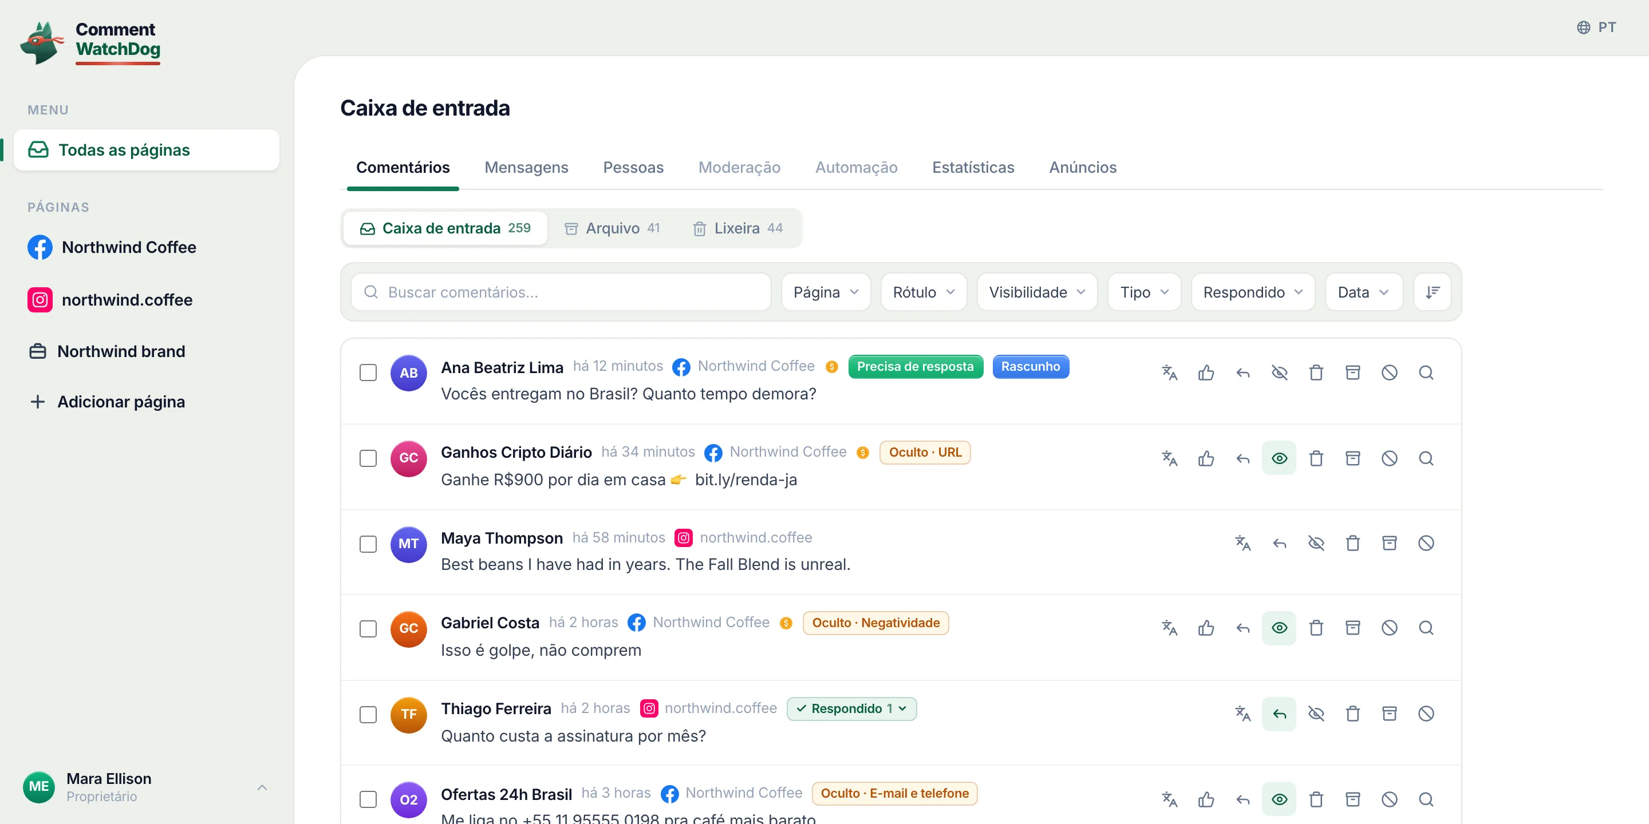Like the Ganhos Cripto Diário comment
1649x824 pixels.
coord(1206,458)
